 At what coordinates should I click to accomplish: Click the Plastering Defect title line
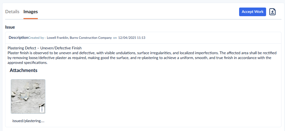coord(45,48)
